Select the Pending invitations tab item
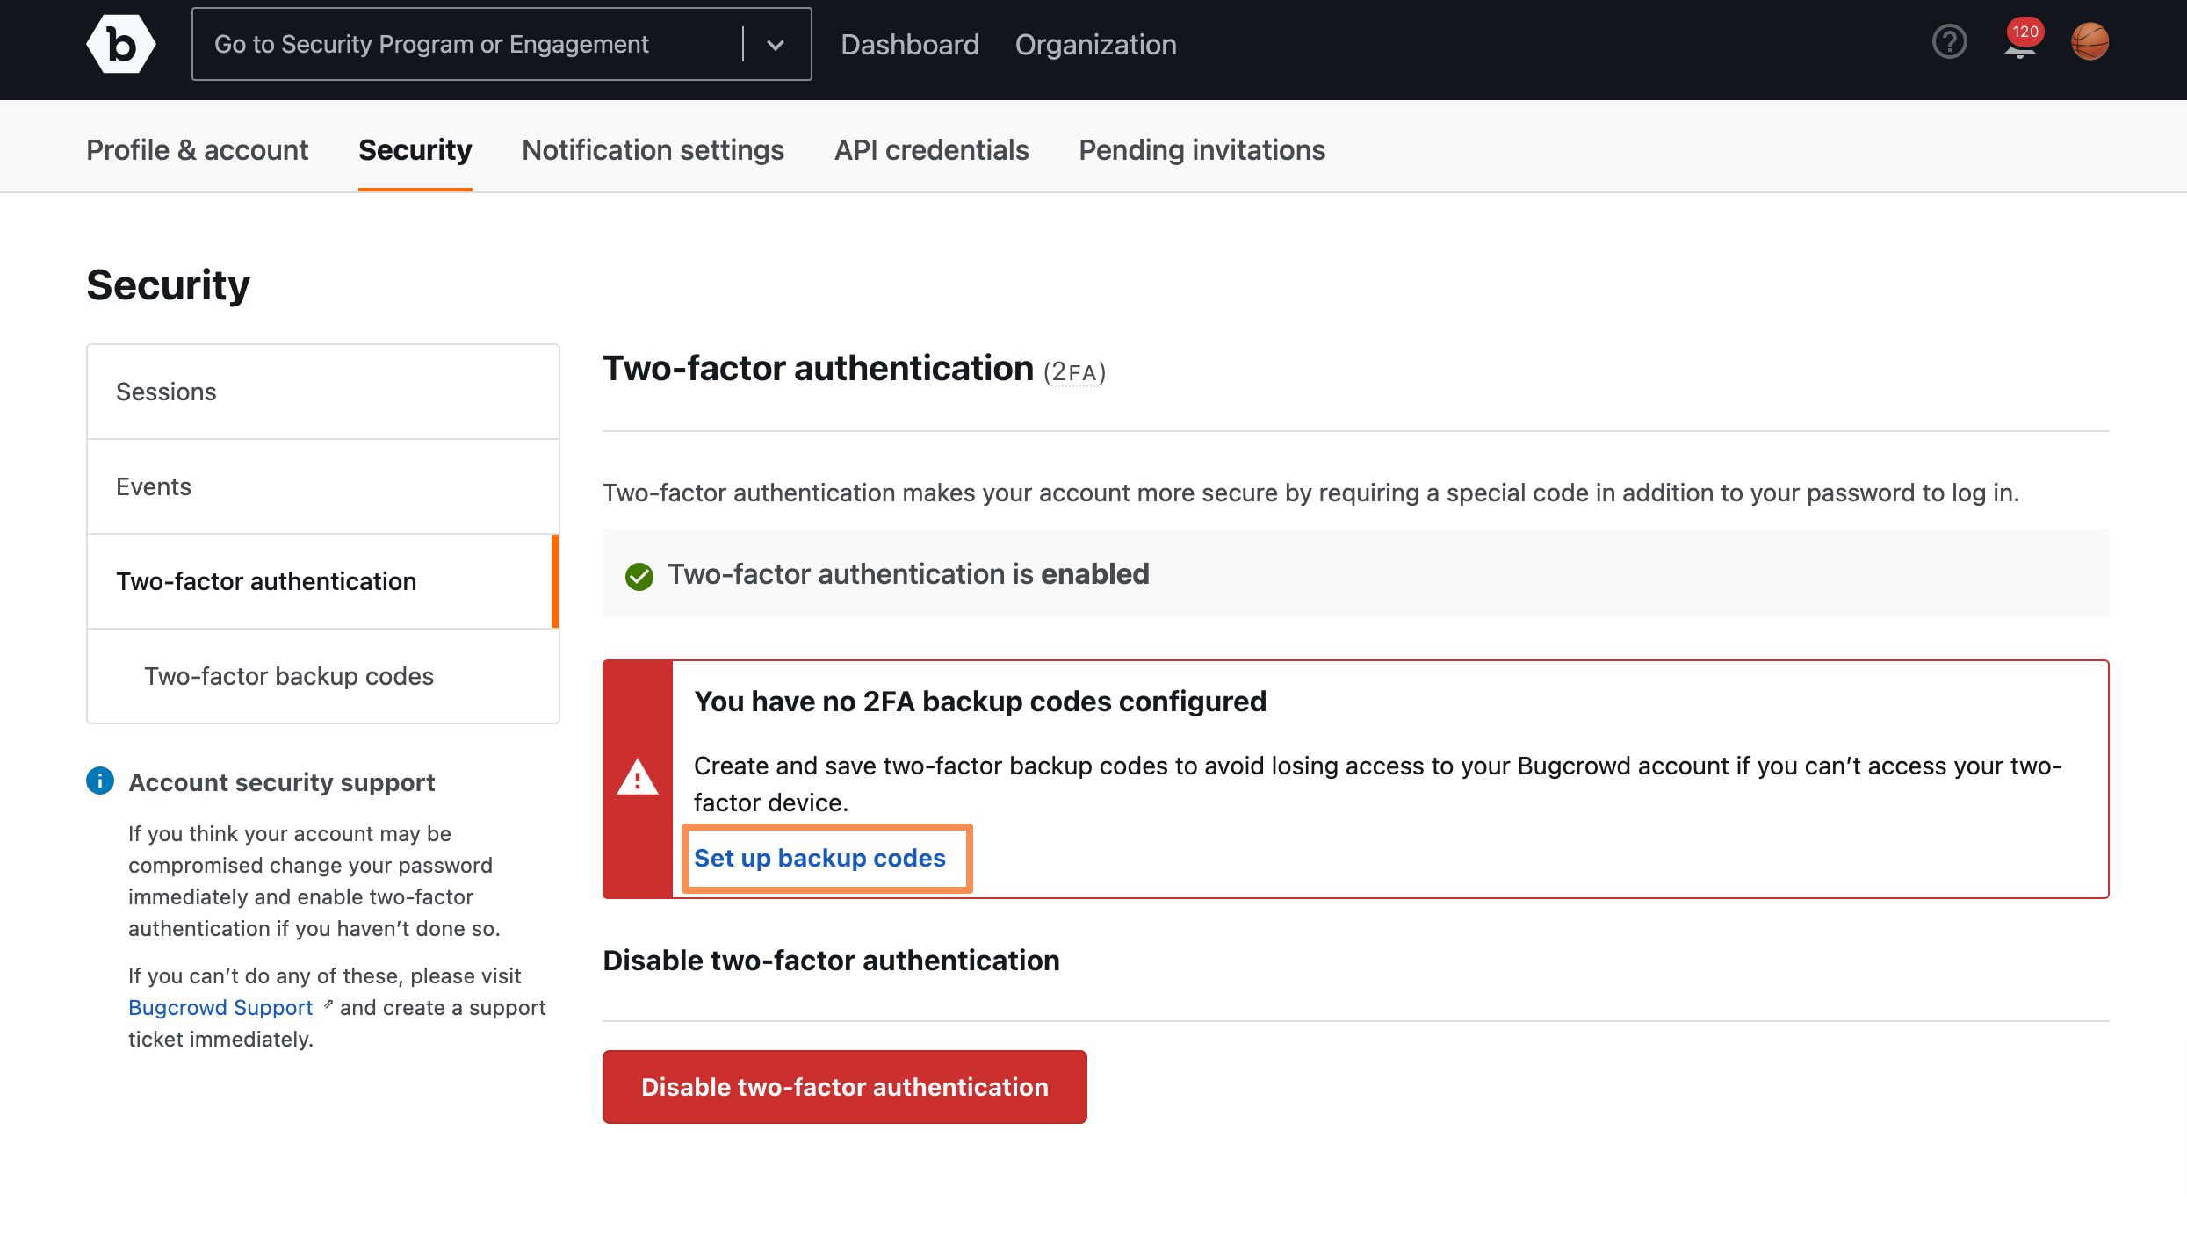 point(1202,148)
